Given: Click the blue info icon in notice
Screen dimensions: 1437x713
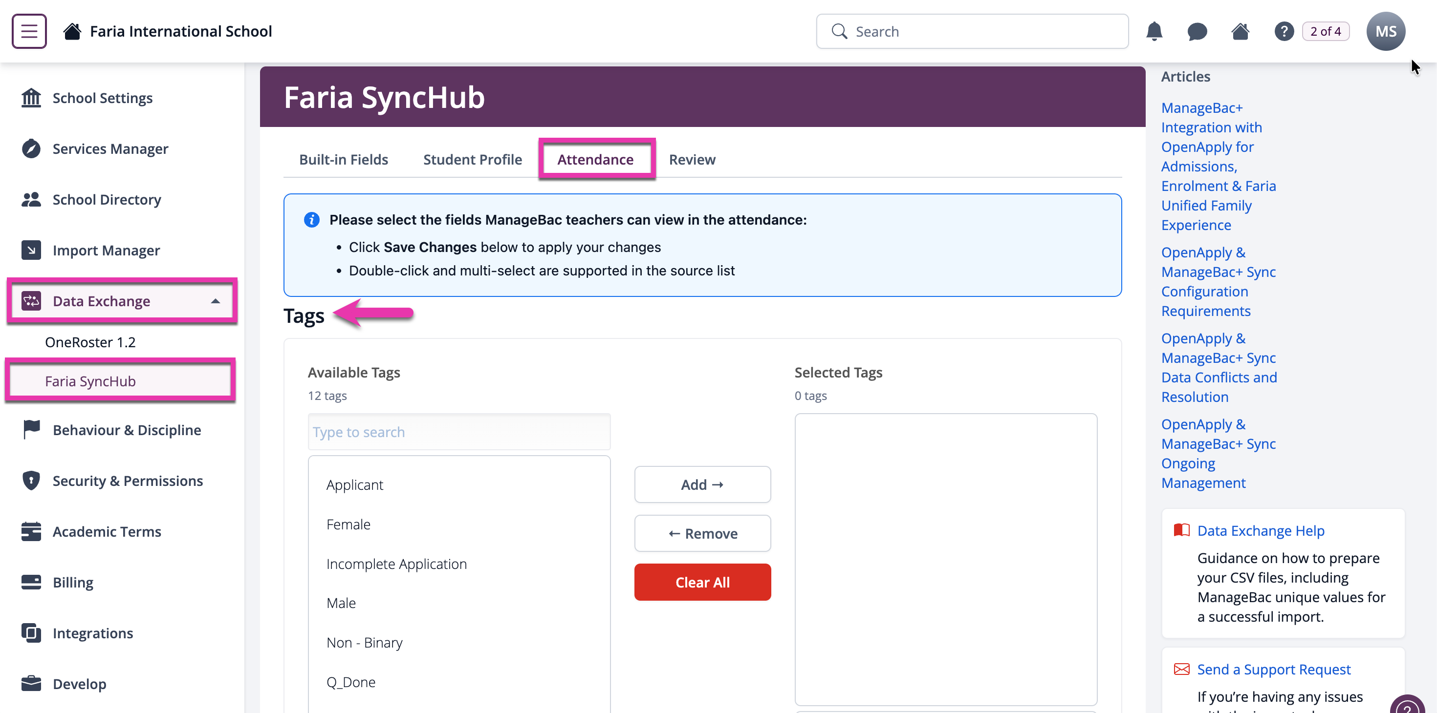Looking at the screenshot, I should coord(312,220).
